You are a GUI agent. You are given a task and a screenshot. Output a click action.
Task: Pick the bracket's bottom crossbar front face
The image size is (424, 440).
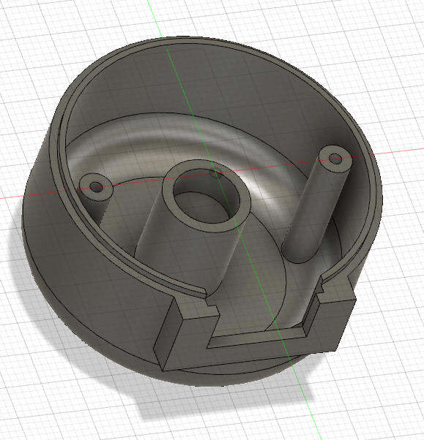253,352
